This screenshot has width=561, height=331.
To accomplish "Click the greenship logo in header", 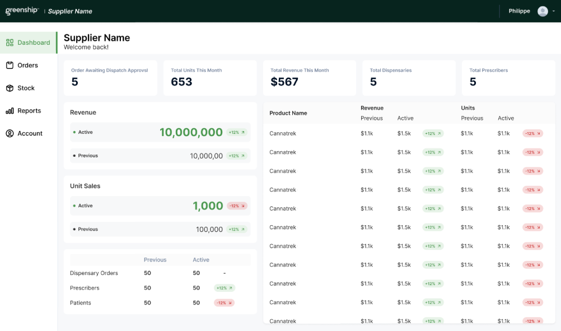I will (21, 11).
